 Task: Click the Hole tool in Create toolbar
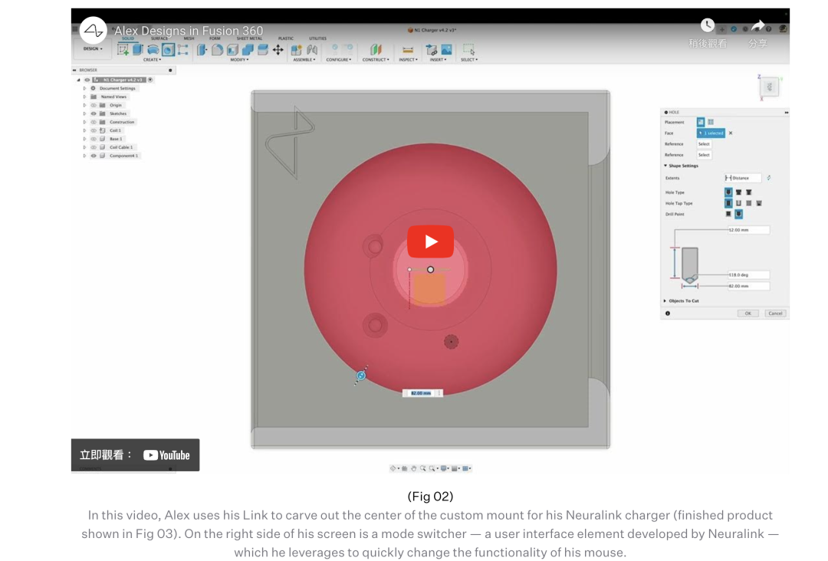pyautogui.click(x=168, y=50)
